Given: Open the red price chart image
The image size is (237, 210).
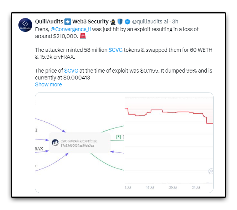Looking at the screenshot, I should [169, 142].
